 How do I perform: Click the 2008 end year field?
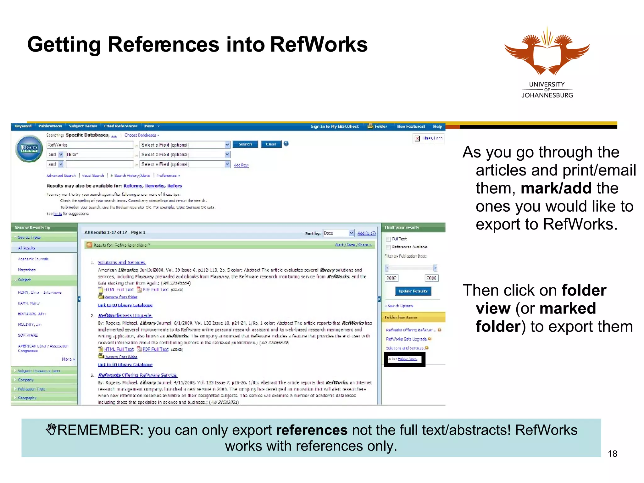pos(431,278)
